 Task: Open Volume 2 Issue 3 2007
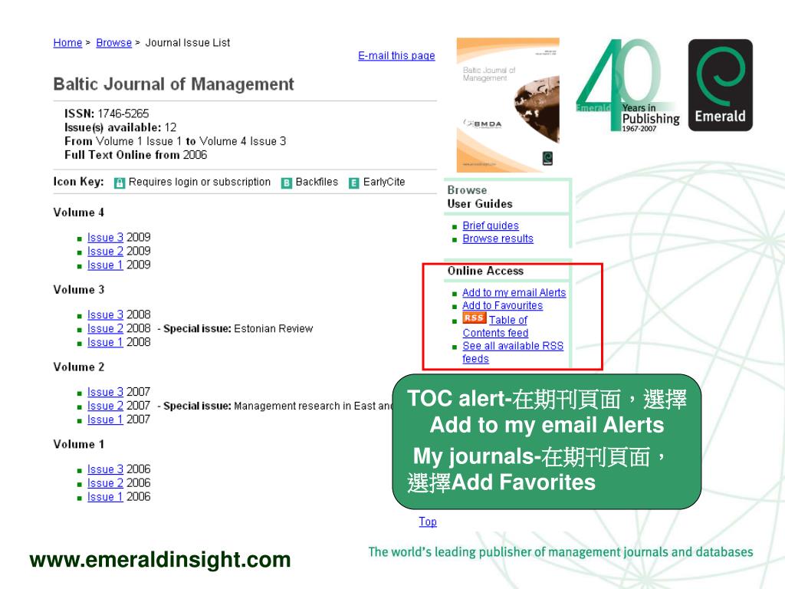click(105, 392)
